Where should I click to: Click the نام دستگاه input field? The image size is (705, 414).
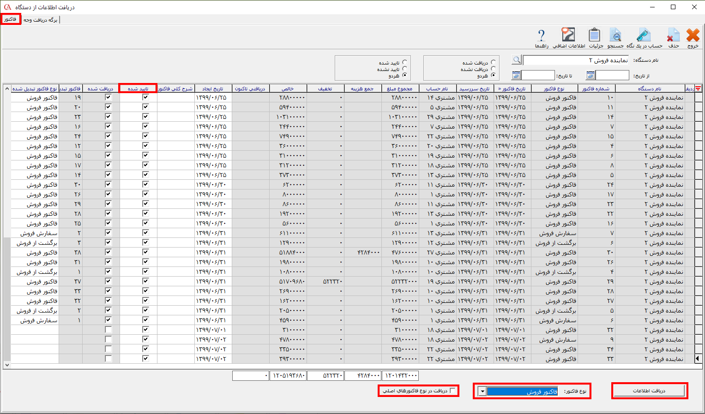(576, 60)
